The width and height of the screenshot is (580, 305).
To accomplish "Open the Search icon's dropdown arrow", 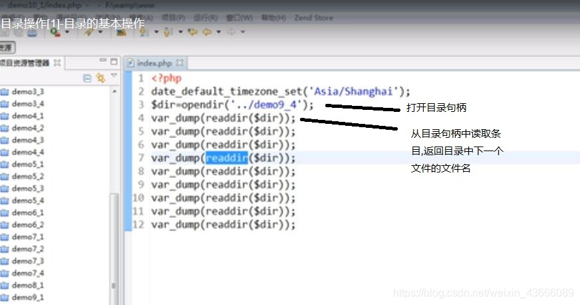I will pyautogui.click(x=100, y=32).
